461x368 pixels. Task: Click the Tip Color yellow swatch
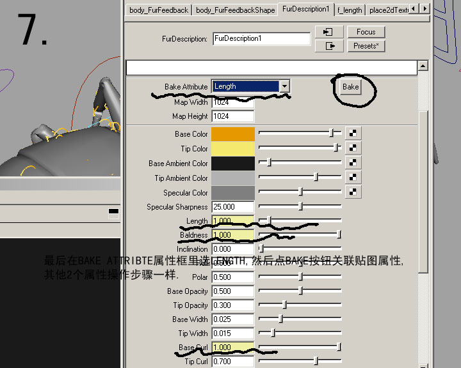tap(233, 148)
